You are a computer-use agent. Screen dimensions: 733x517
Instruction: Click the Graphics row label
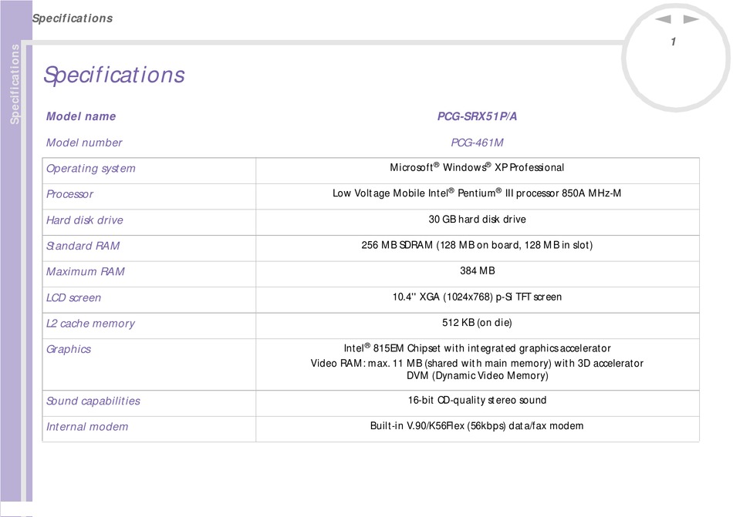(68, 350)
